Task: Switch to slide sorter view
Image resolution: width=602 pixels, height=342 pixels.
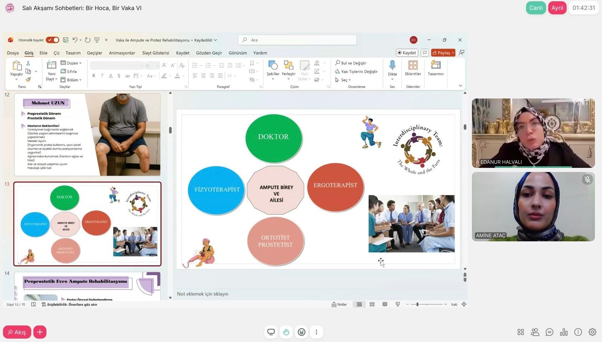Action: (372, 304)
